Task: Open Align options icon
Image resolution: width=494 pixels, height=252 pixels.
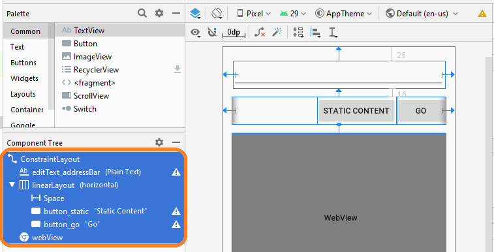Action: pos(315,33)
